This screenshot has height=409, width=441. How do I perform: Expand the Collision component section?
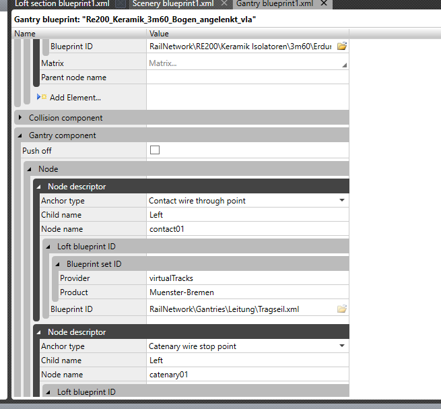pyautogui.click(x=20, y=117)
